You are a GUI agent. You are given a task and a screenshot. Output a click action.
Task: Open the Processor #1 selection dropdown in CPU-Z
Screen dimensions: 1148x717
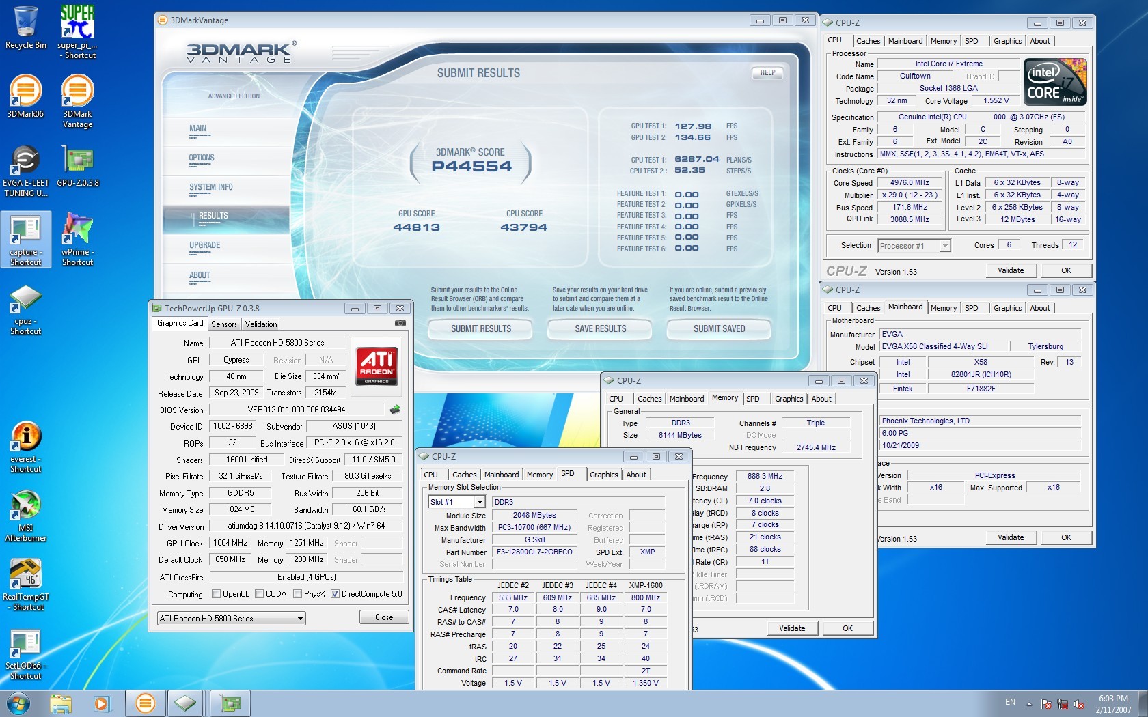[x=914, y=246]
